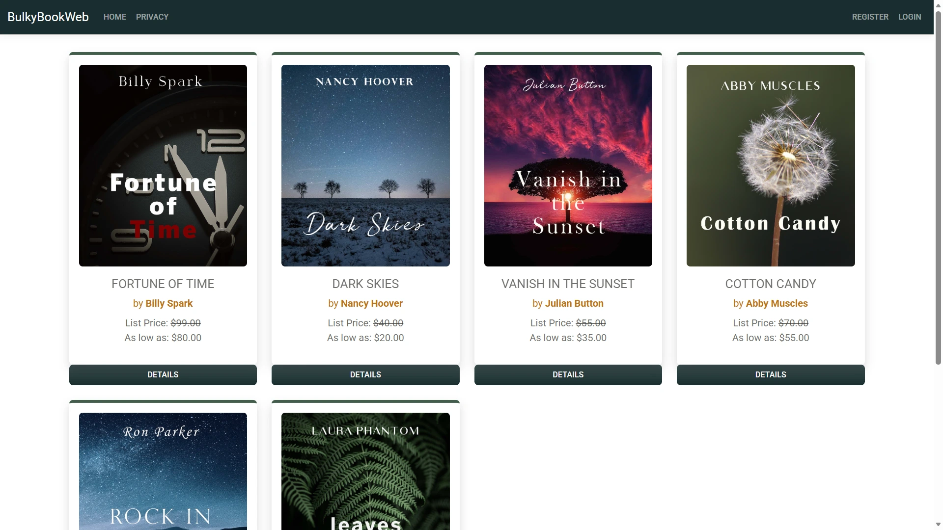This screenshot has height=530, width=943.
Task: Click the scrollbar down arrow
Action: [938, 525]
